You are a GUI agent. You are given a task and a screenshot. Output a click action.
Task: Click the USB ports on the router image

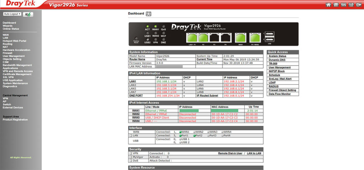click(269, 37)
